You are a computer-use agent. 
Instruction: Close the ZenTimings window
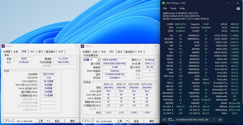click(x=238, y=3)
